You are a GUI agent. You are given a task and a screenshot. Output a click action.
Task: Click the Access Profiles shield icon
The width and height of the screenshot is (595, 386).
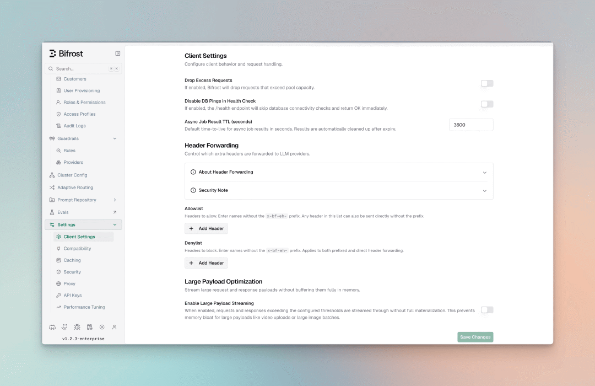pyautogui.click(x=58, y=114)
